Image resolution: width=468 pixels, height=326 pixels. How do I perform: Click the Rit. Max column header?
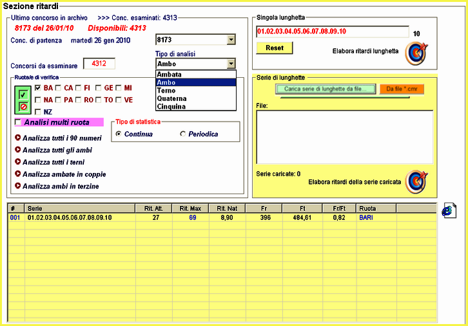click(x=190, y=208)
